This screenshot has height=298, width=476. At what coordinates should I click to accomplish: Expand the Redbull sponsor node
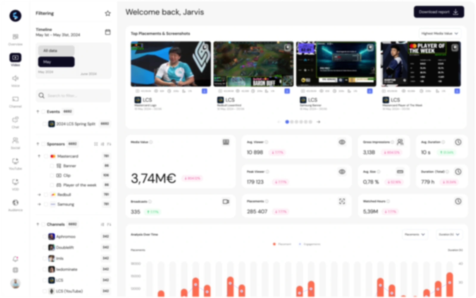[x=39, y=195]
